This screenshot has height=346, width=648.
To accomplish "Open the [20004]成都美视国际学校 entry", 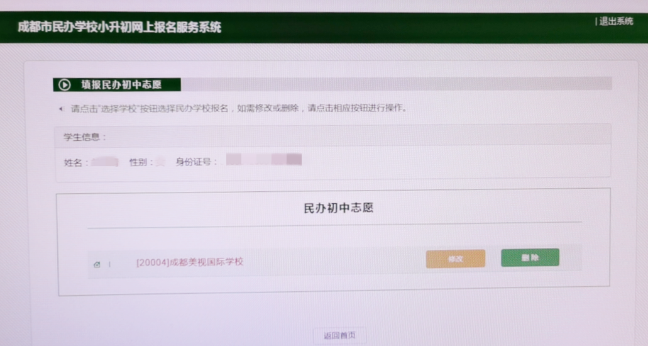I will point(189,262).
